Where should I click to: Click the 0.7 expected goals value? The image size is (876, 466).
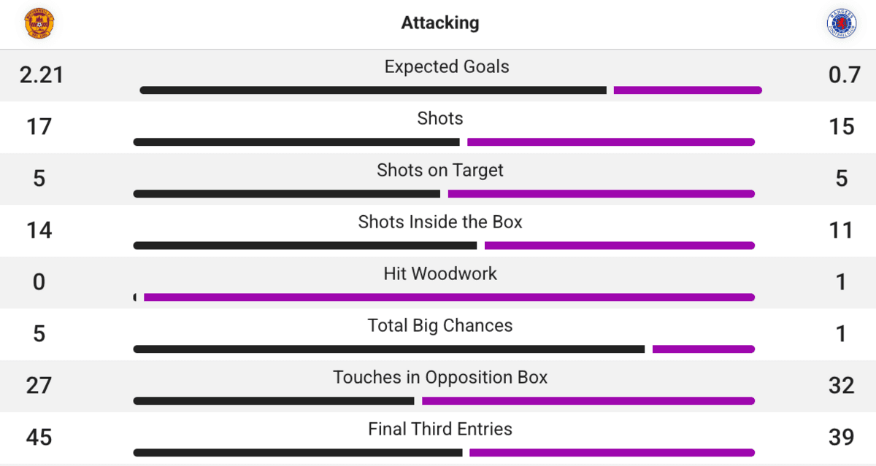click(844, 75)
